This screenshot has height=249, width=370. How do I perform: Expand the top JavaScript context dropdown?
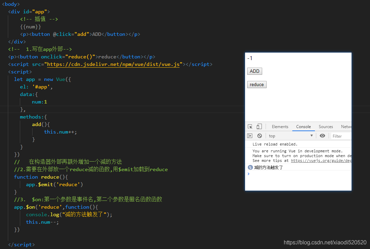pos(291,136)
